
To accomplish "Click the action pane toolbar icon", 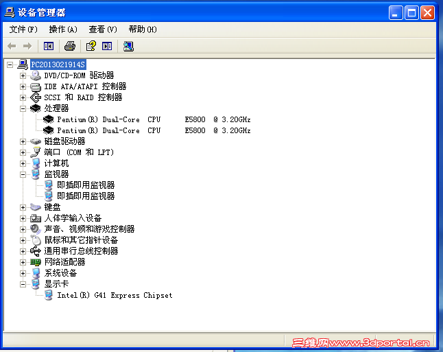I will click(x=107, y=46).
